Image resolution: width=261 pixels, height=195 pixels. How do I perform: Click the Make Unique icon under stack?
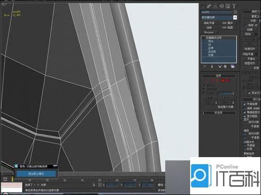tap(220, 66)
